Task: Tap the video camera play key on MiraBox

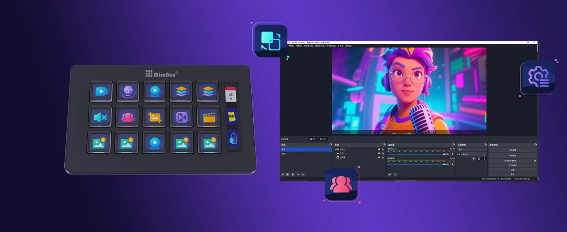Action: (101, 91)
